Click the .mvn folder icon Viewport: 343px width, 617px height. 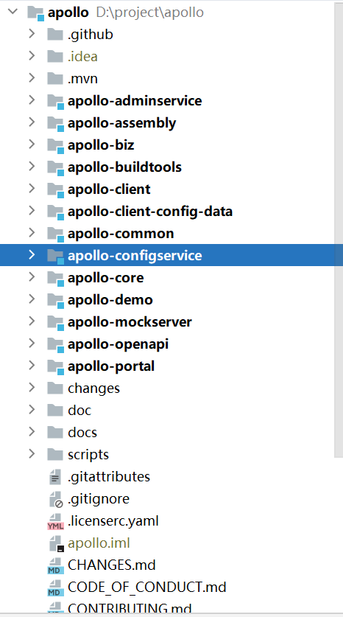(x=55, y=78)
